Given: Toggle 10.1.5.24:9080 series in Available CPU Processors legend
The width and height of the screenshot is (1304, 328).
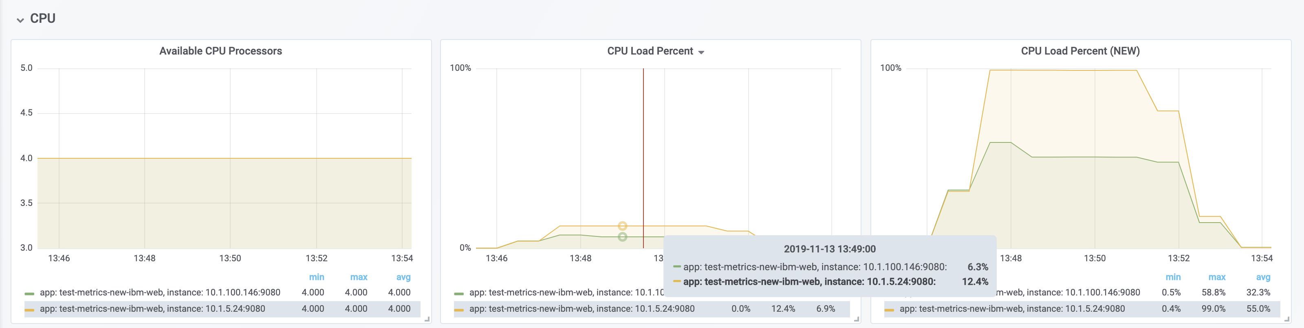Looking at the screenshot, I should pyautogui.click(x=152, y=309).
